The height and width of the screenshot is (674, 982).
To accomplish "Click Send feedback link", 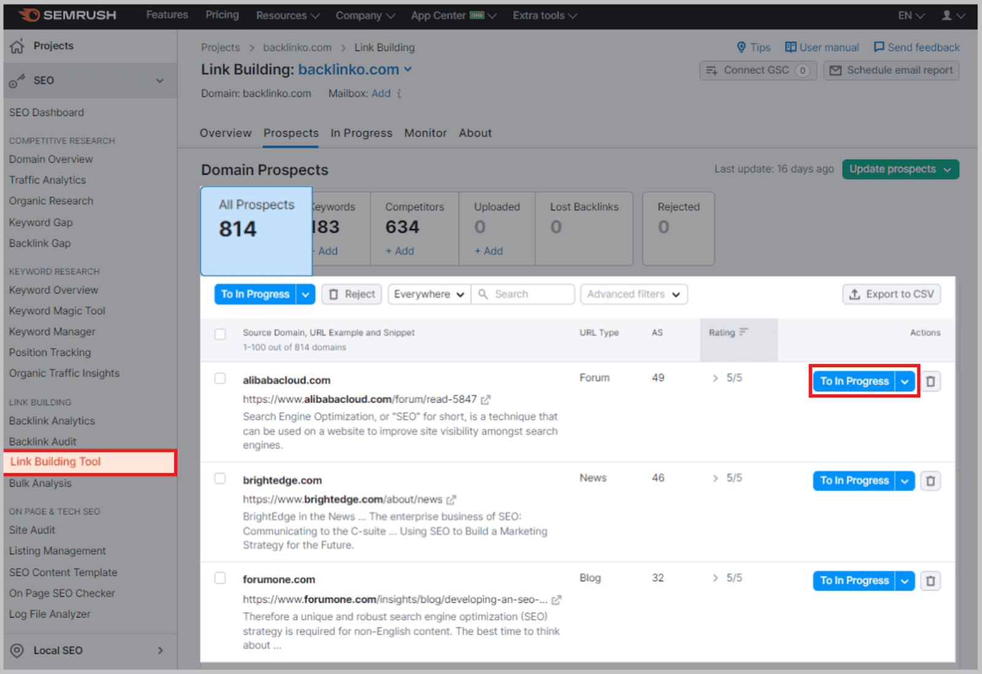I will pos(916,47).
